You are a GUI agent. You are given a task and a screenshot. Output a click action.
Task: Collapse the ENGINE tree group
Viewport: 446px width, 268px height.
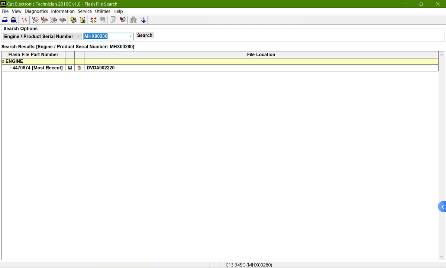point(3,62)
